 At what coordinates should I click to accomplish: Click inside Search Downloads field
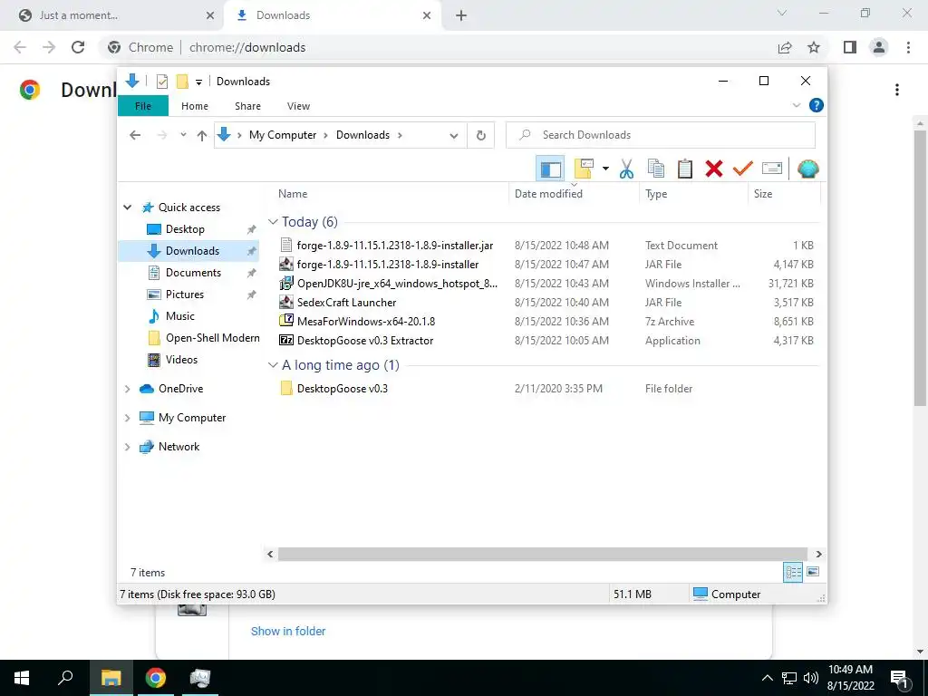661,135
